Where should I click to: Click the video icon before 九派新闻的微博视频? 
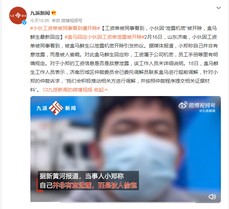click(45, 90)
